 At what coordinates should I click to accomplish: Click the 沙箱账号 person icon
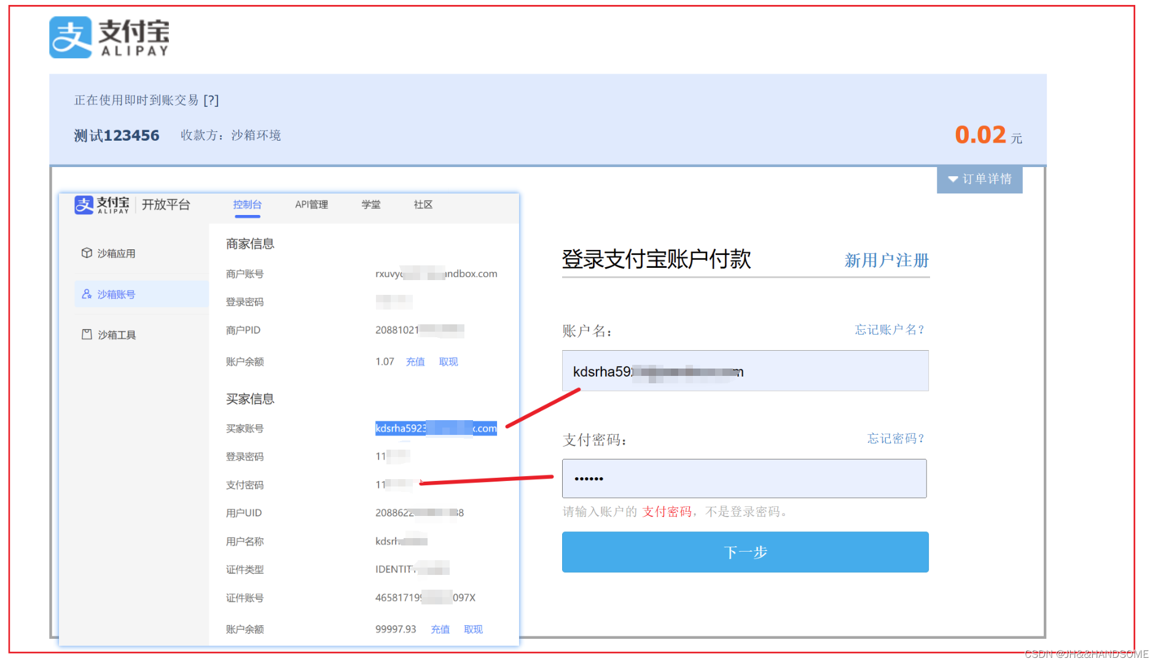pos(87,294)
